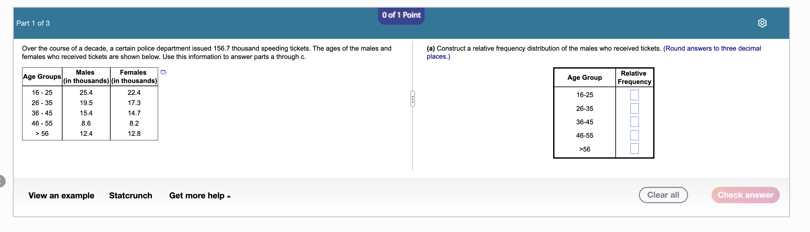810x232 pixels.
Task: Click the '0 of 1 Point' score badge
Action: (x=401, y=15)
